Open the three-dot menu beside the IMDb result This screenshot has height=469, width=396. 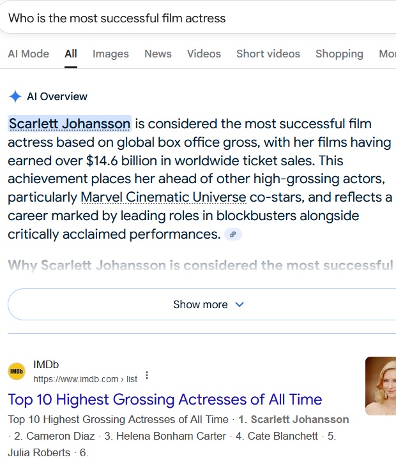click(148, 376)
